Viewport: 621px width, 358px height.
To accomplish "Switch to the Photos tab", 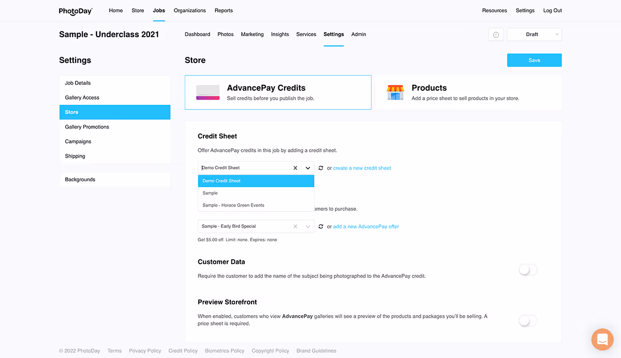I will tap(226, 34).
